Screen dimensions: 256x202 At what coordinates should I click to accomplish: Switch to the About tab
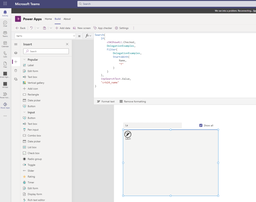67,19
